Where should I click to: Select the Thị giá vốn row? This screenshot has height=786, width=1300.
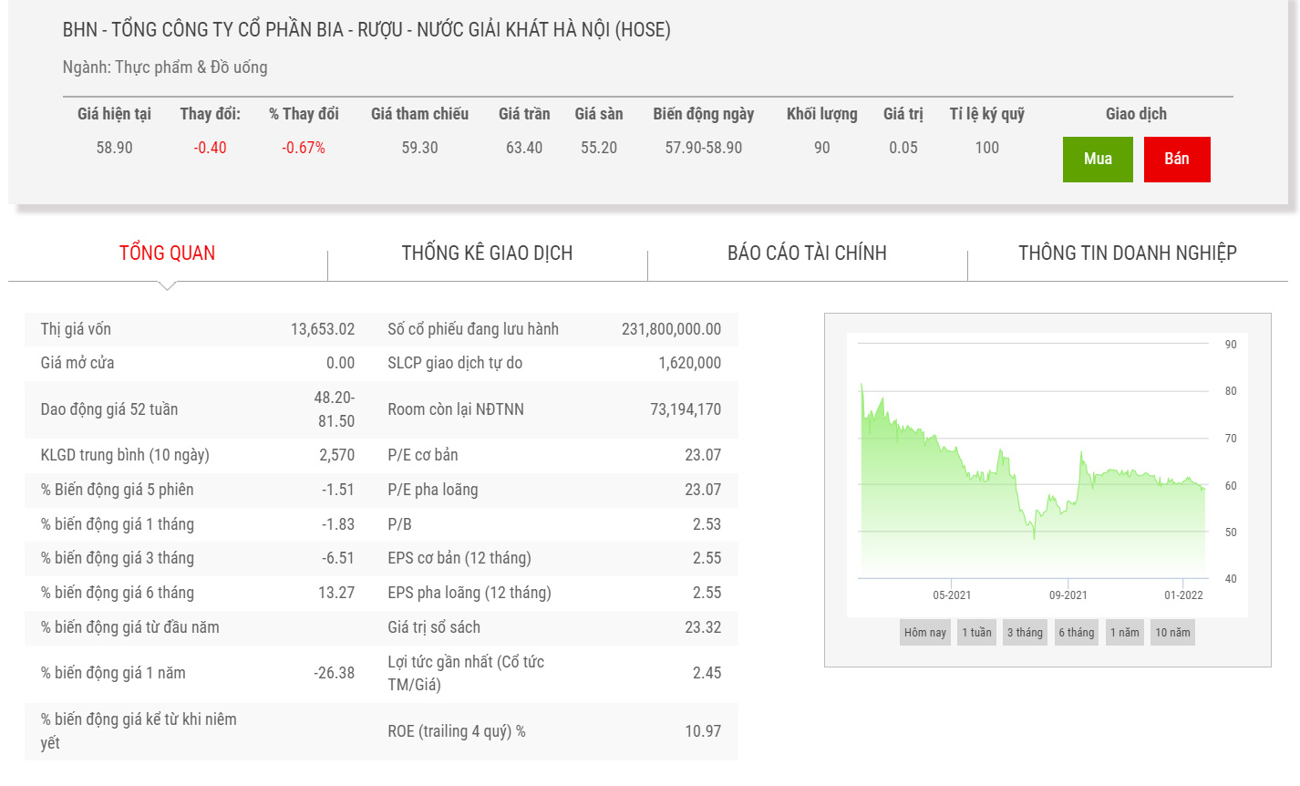click(x=197, y=329)
